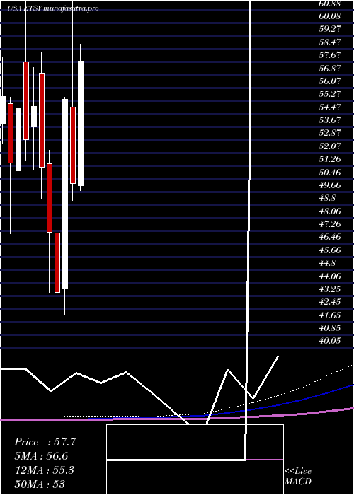Click the 60.88 price axis label

pos(330,4)
